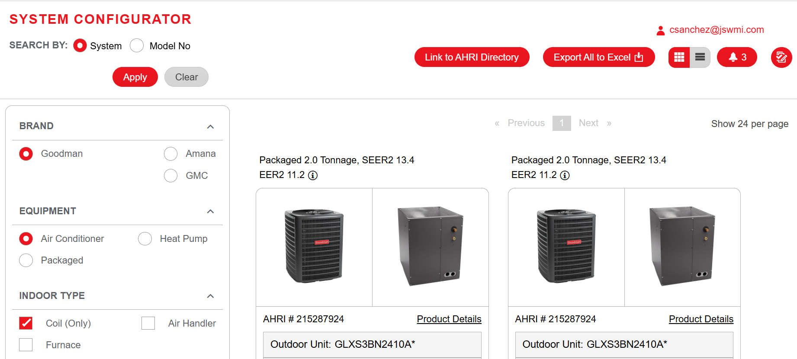Switch to list view layout
This screenshot has width=797, height=359.
point(700,57)
